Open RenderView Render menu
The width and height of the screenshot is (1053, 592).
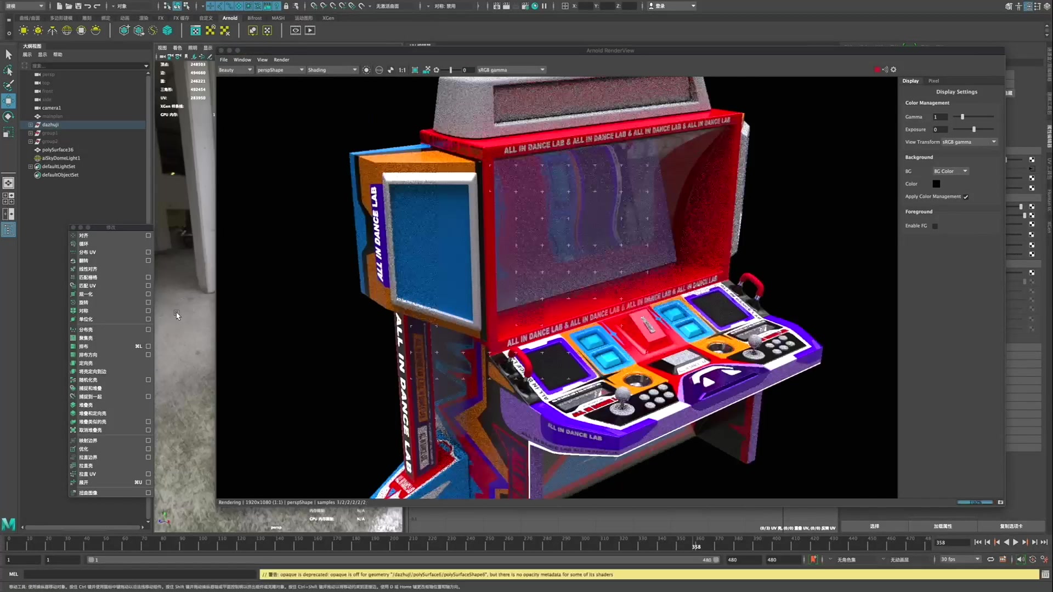pyautogui.click(x=281, y=60)
